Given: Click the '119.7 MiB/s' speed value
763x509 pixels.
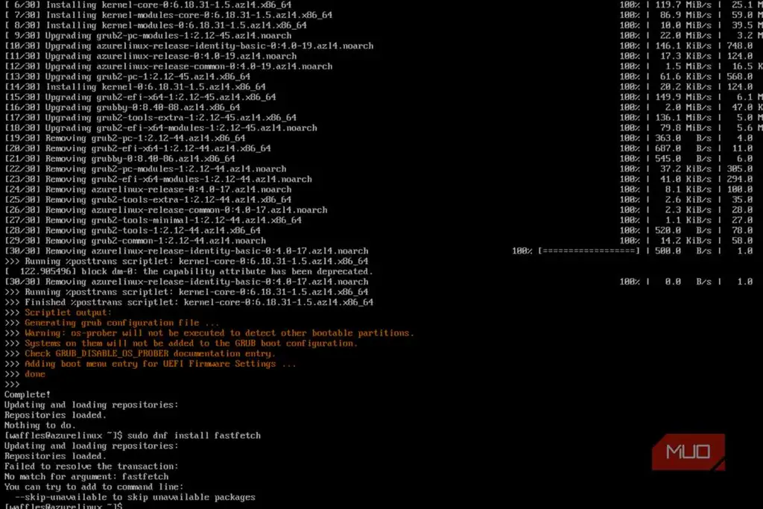Looking at the screenshot, I should point(683,5).
